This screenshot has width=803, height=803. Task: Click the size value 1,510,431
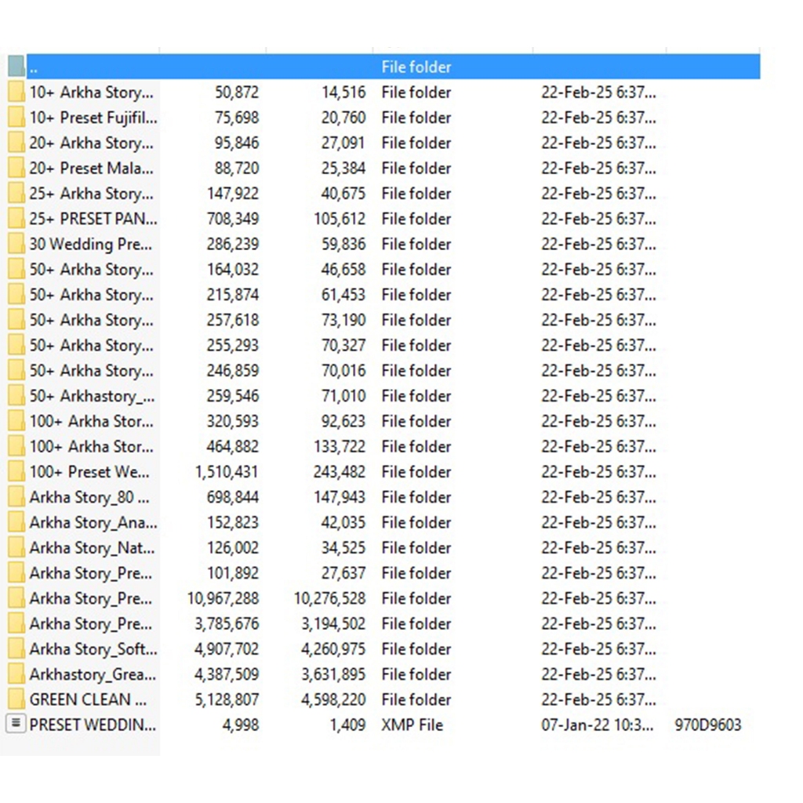[x=227, y=472]
